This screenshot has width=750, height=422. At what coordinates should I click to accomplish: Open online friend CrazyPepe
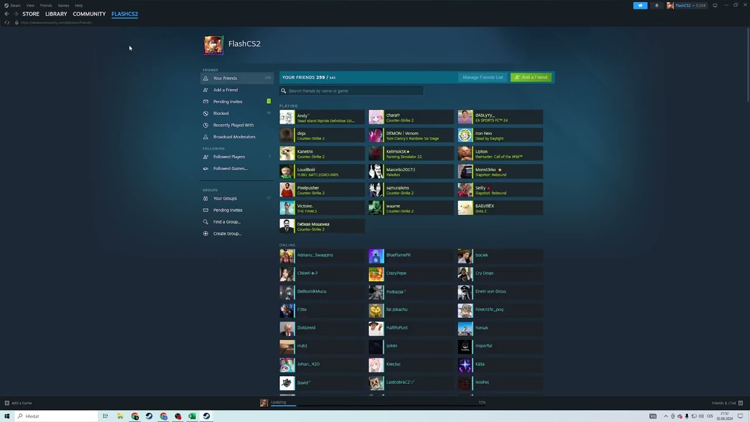[x=411, y=274]
